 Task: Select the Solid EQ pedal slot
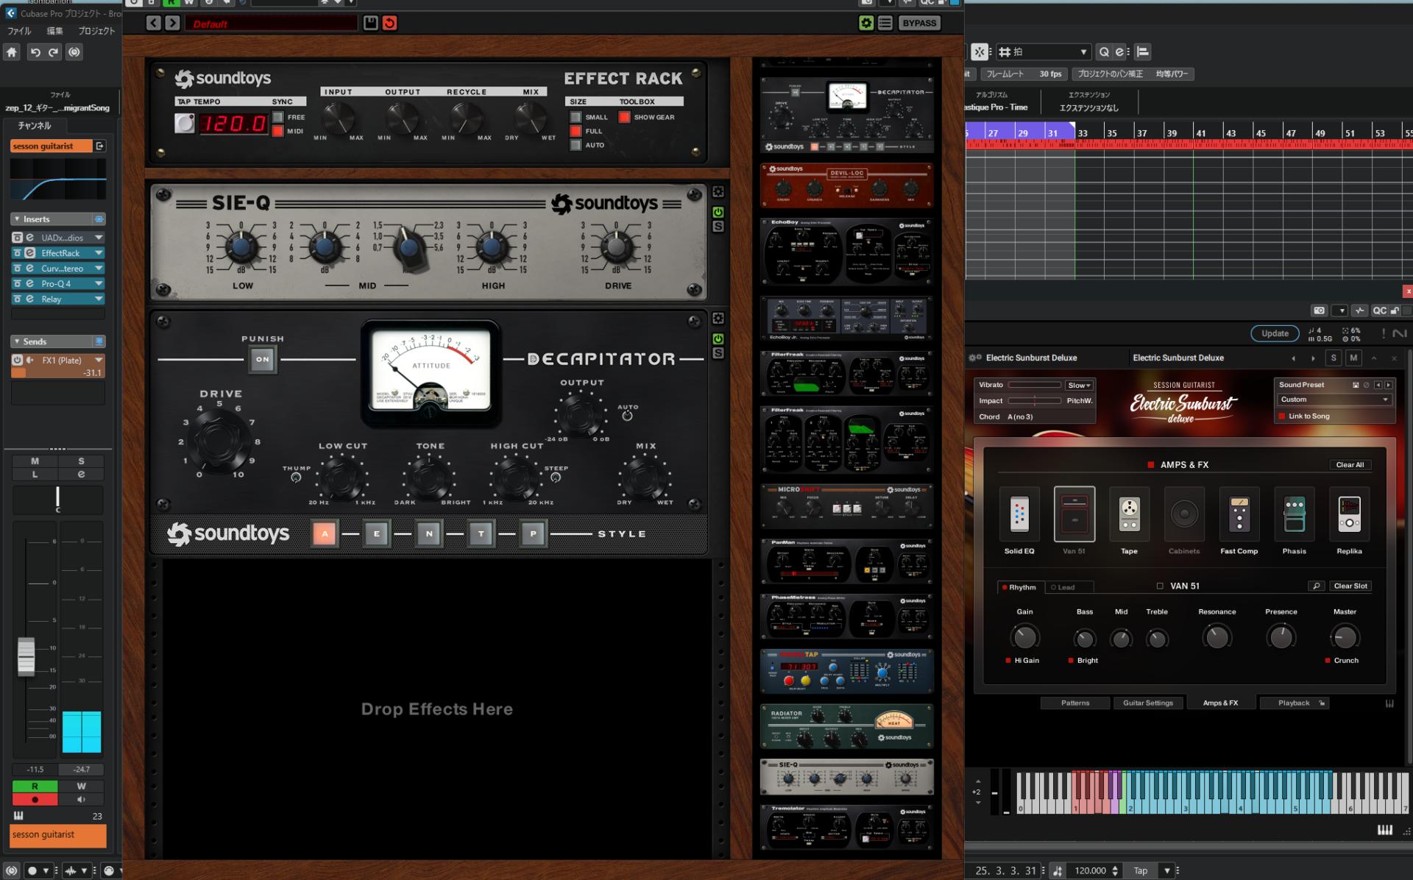(x=1019, y=514)
